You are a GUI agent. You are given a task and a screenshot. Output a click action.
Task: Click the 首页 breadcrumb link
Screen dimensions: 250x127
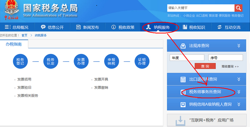pyautogui.click(x=24, y=35)
